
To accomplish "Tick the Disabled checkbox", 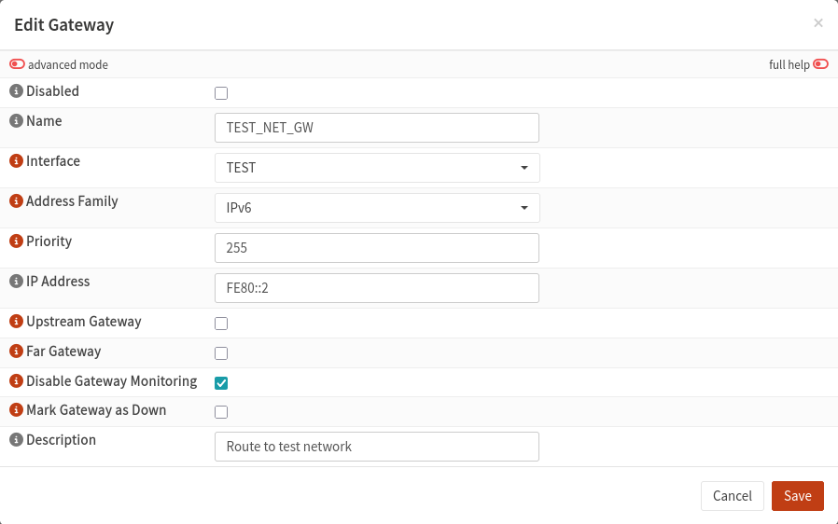I will (x=221, y=93).
